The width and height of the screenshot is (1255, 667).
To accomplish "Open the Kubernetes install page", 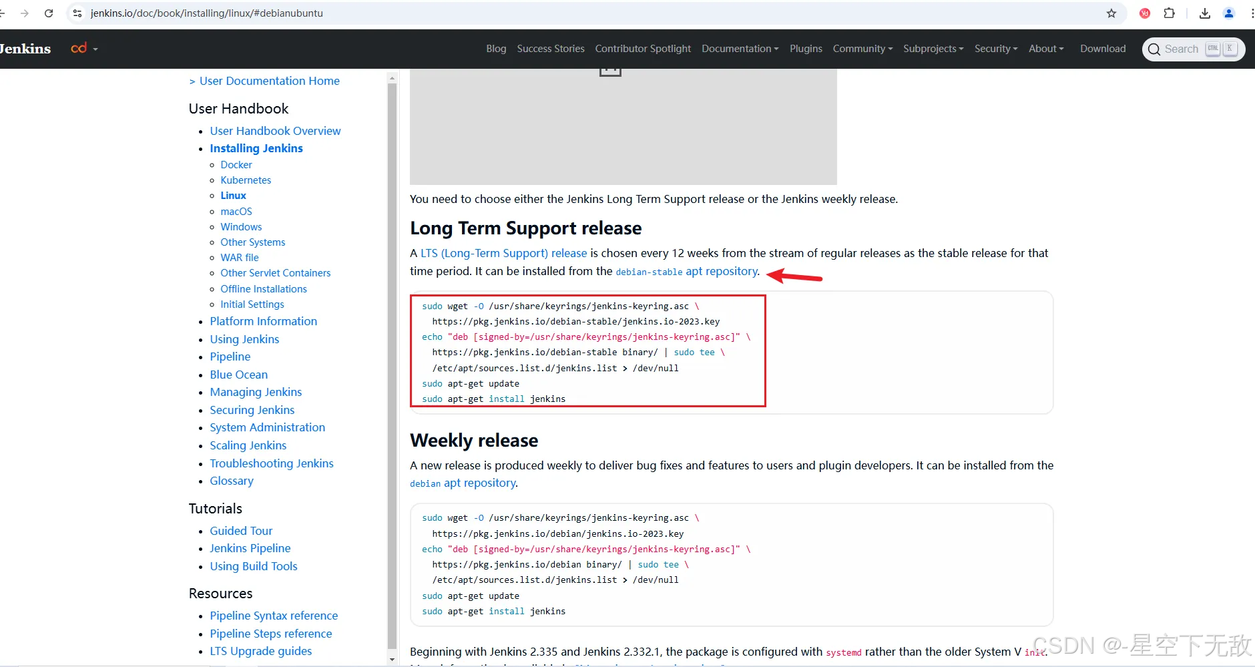I will click(246, 180).
